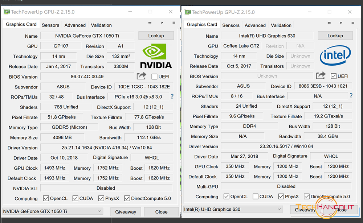The image size is (363, 223).
Task: Click the Name field showing Intel(R) UHD Graphics 630
Action: (267, 36)
